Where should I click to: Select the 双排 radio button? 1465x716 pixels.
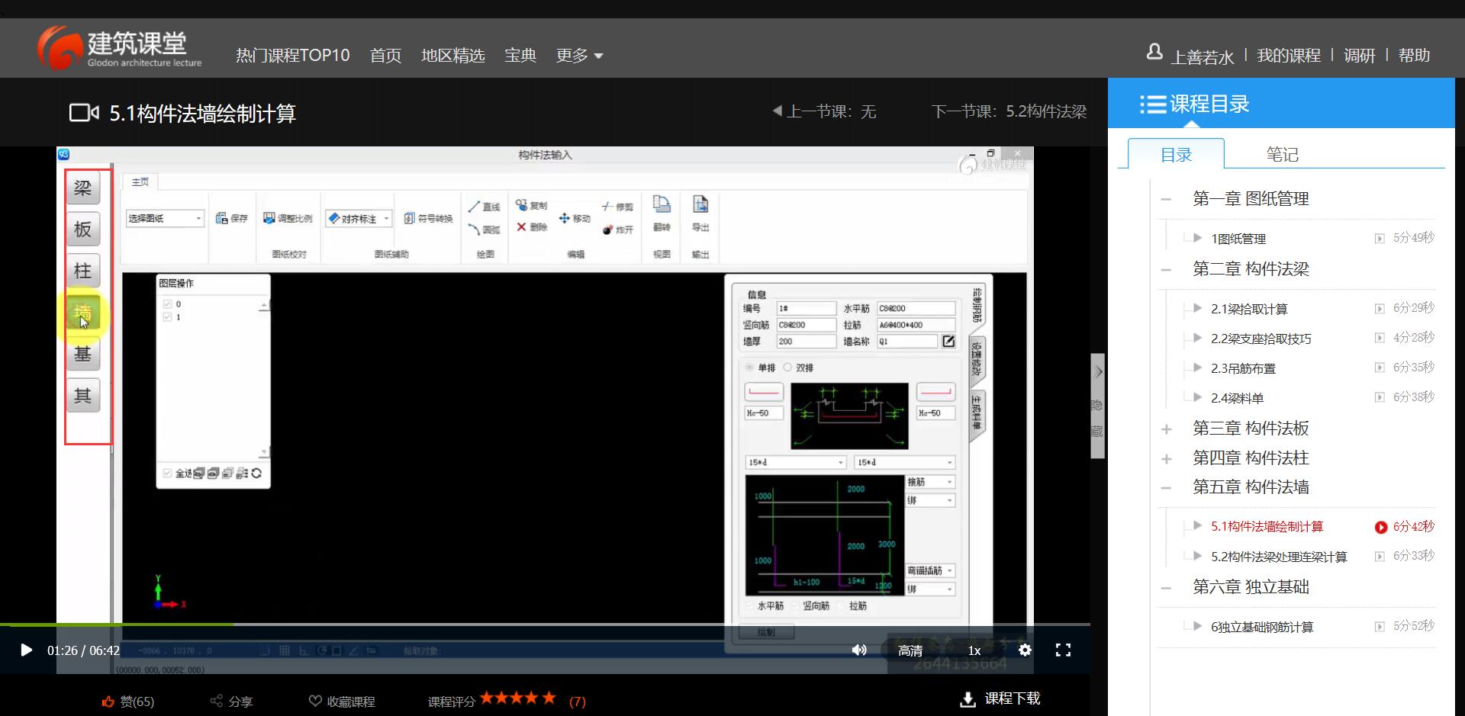pyautogui.click(x=787, y=368)
